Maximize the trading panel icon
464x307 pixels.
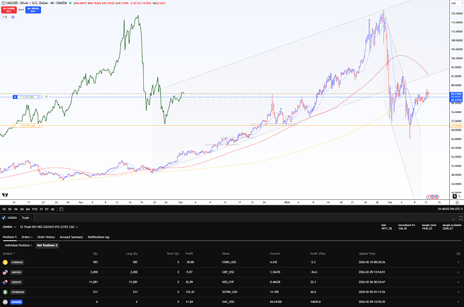point(461,218)
